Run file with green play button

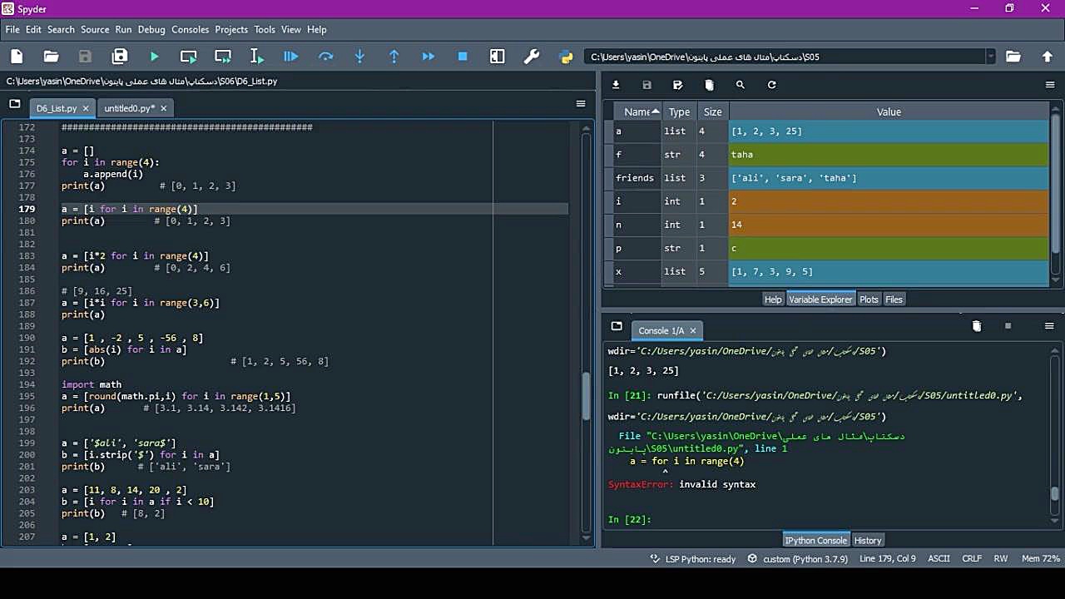pyautogui.click(x=154, y=57)
